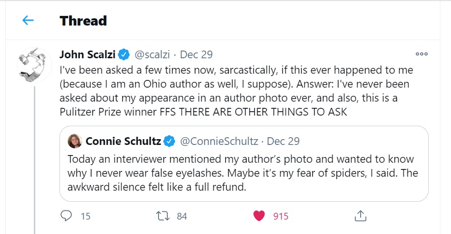Screen dimensions: 451x234
Task: Unlike the tweet using the heart
Action: [260, 216]
